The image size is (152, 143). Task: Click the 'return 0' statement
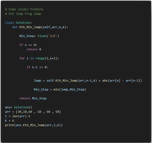[34, 49]
